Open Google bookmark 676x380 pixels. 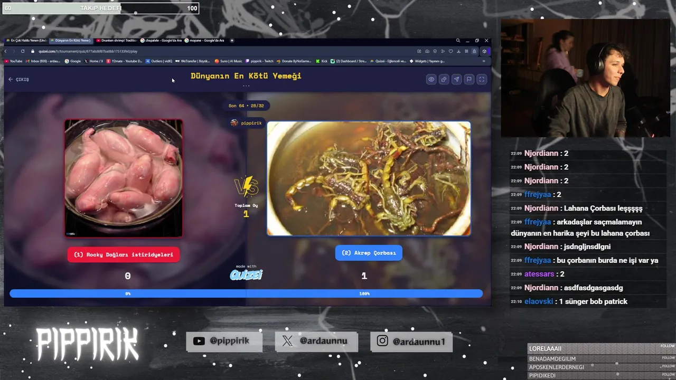click(x=73, y=61)
